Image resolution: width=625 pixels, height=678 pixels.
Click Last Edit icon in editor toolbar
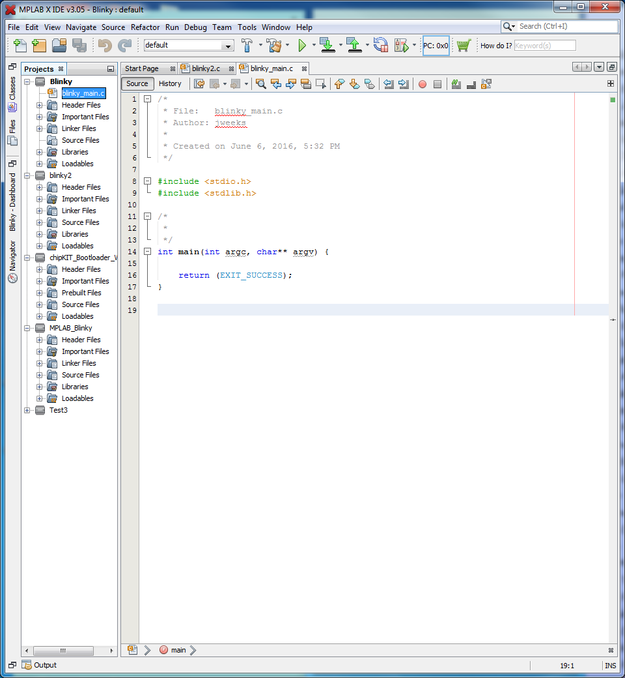click(x=199, y=84)
